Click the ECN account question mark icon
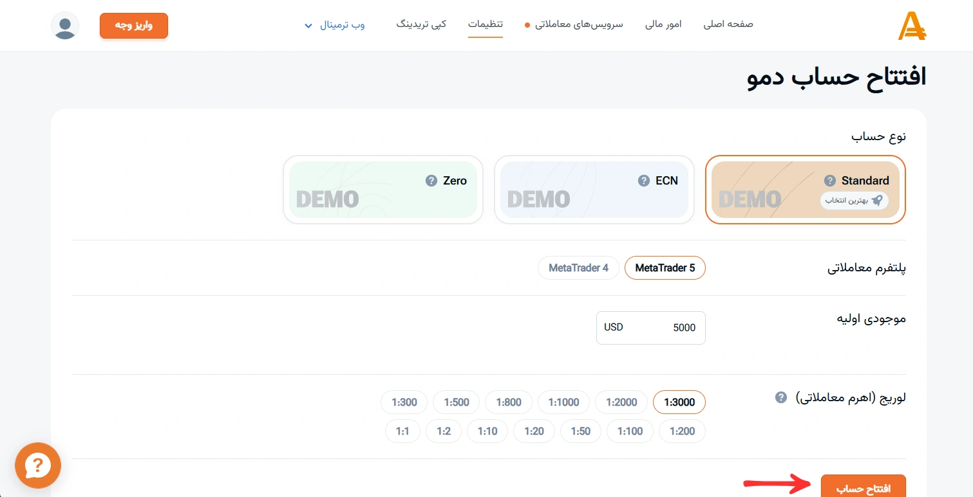This screenshot has width=973, height=497. (x=643, y=181)
